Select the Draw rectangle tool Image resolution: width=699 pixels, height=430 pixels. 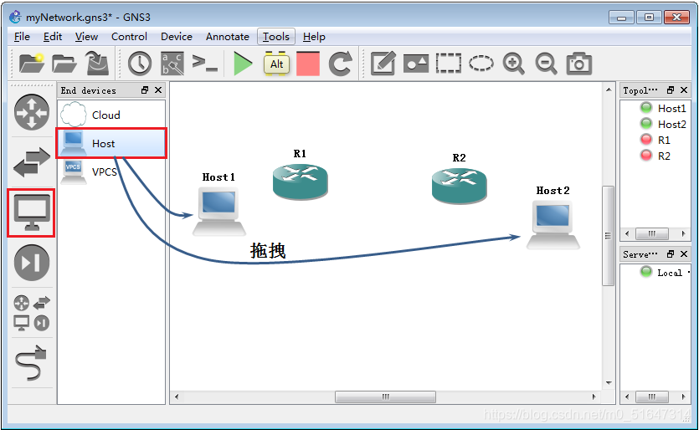(449, 64)
